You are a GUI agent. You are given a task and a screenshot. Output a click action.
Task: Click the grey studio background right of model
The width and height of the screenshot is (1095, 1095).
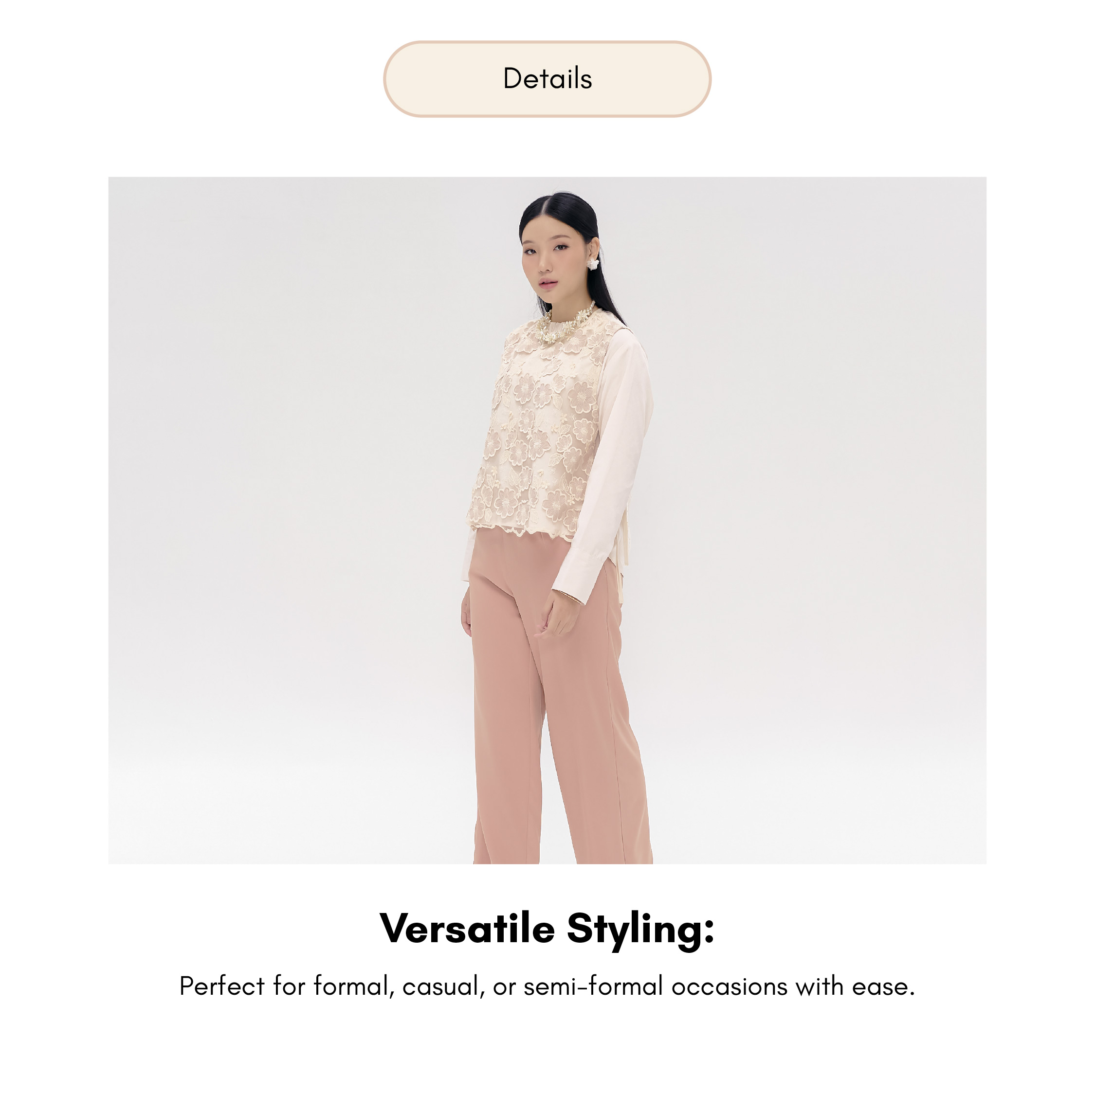(822, 510)
